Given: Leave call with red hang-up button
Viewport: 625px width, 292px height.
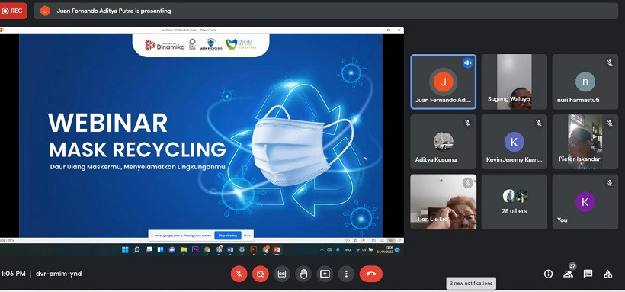Looking at the screenshot, I should click(x=371, y=274).
